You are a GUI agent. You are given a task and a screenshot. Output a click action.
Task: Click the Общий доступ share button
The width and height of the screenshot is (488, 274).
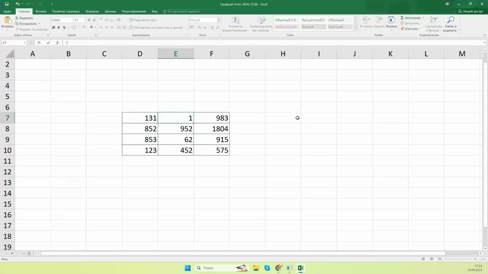(470, 11)
